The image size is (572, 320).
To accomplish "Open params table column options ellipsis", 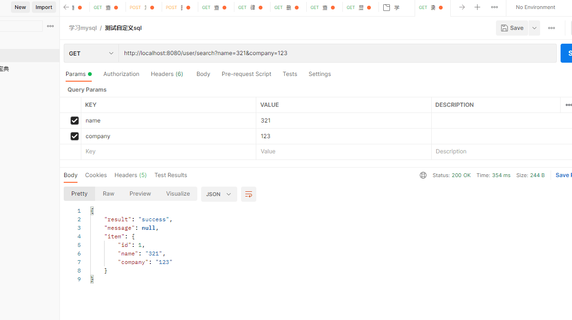I will click(568, 105).
